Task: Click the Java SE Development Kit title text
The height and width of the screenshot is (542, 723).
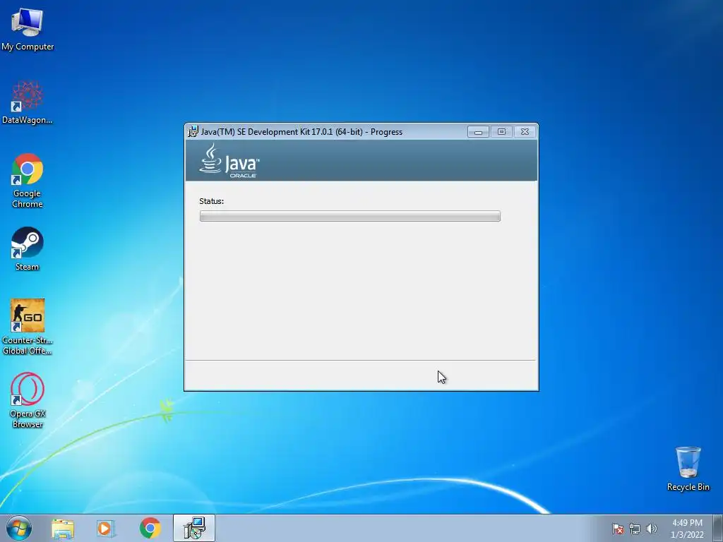Action: 301,132
